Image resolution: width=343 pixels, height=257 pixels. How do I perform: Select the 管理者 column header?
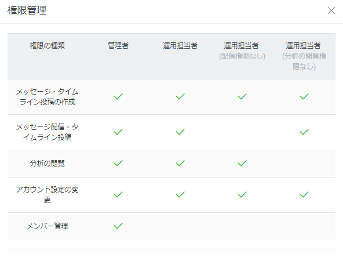point(118,46)
